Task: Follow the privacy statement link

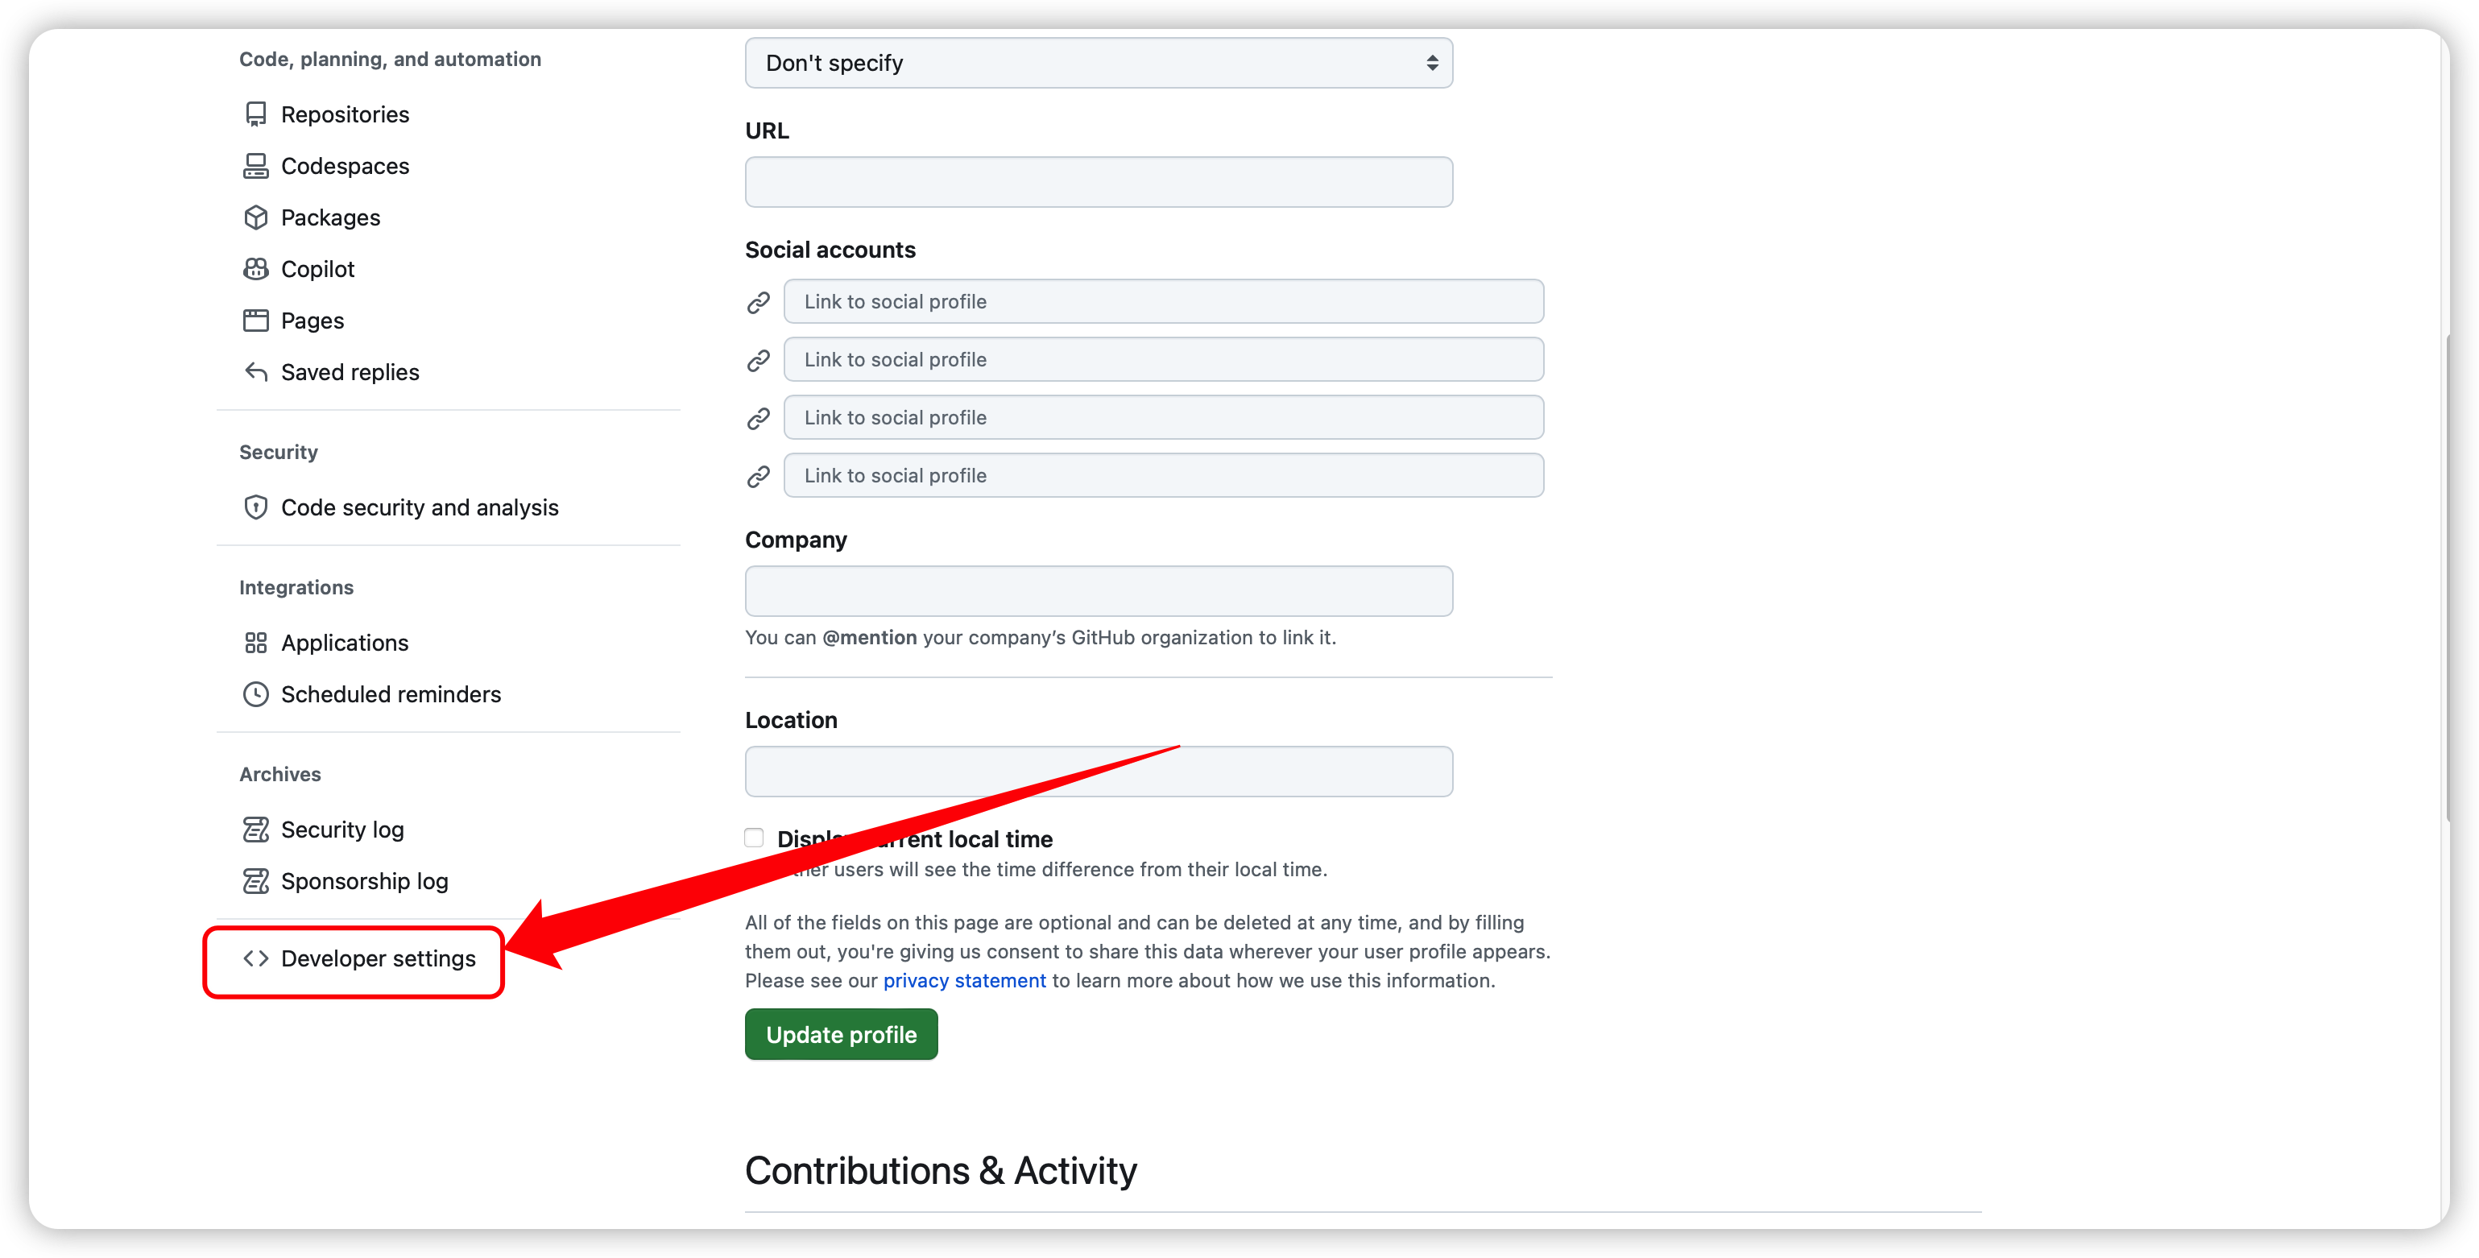Action: click(963, 981)
